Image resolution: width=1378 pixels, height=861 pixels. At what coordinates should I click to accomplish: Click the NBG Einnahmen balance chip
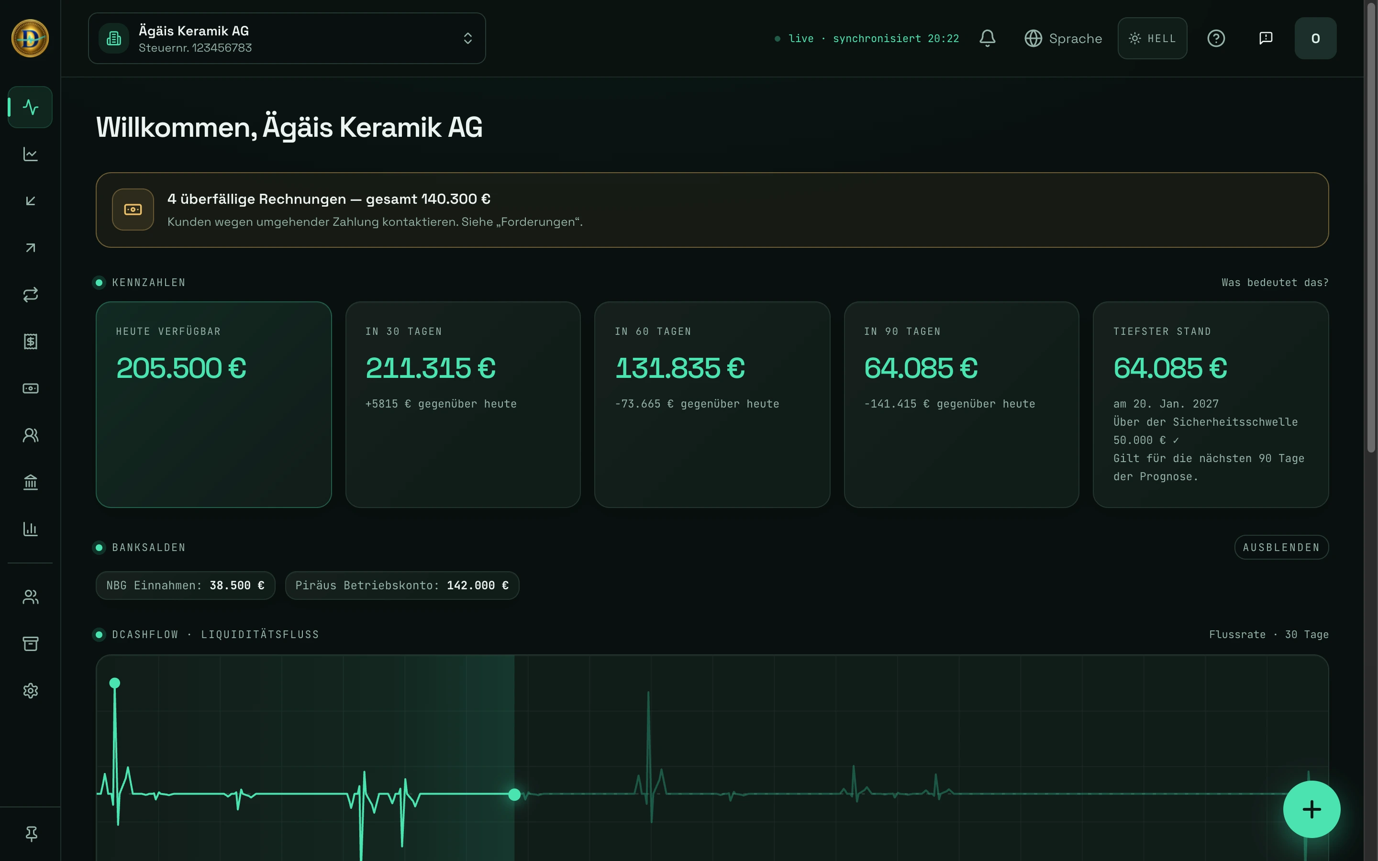click(186, 585)
